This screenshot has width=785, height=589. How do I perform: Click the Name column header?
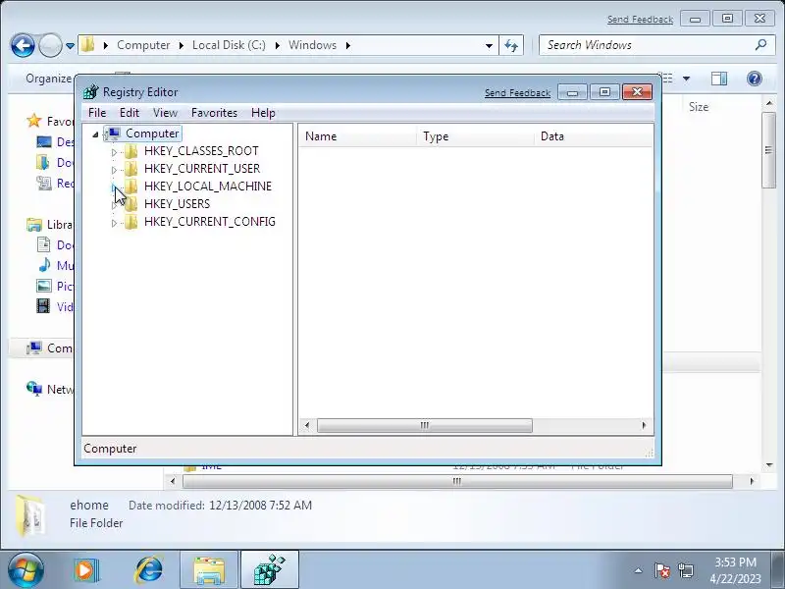coord(357,136)
